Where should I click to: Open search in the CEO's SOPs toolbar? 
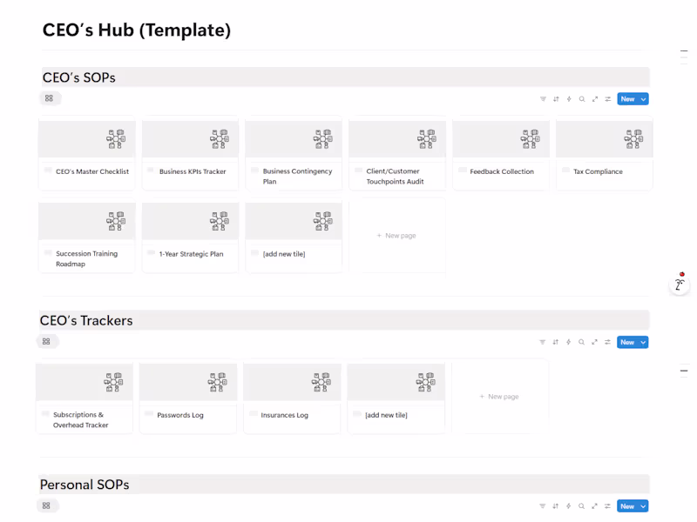click(x=582, y=98)
